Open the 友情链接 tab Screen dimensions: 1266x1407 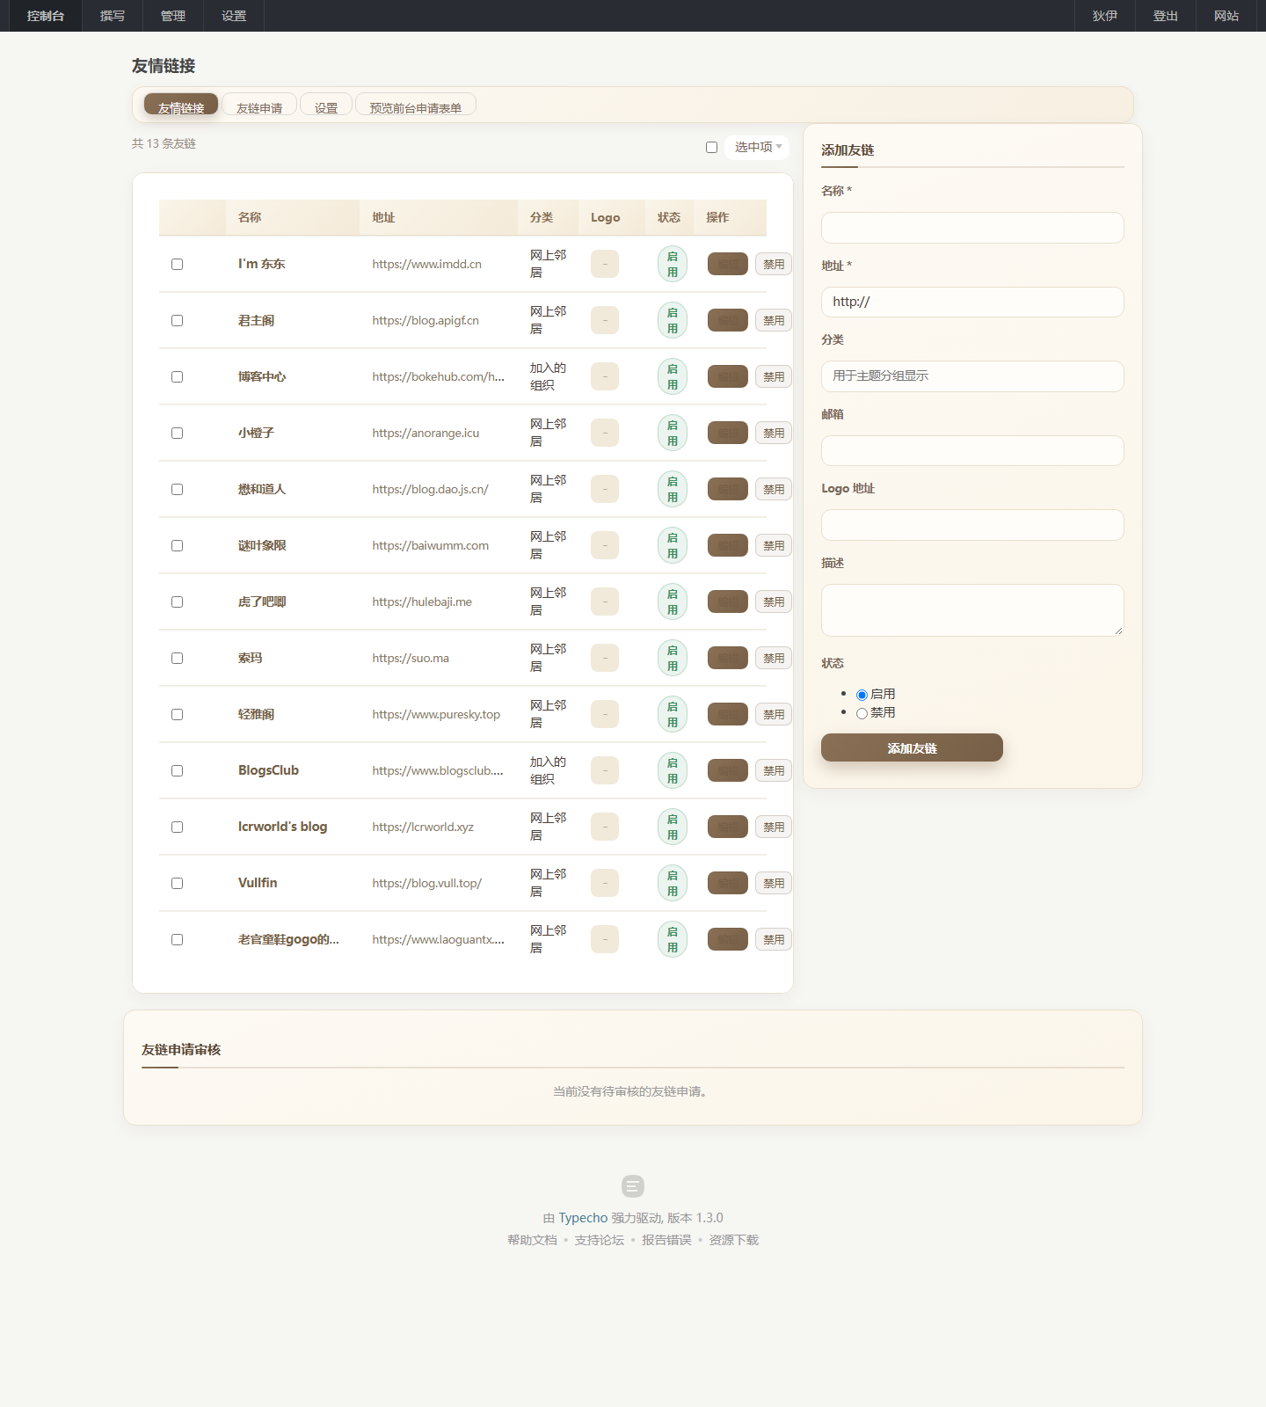click(181, 104)
